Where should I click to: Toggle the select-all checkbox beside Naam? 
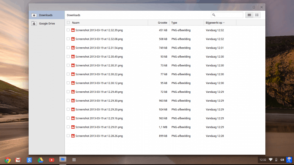pyautogui.click(x=68, y=23)
